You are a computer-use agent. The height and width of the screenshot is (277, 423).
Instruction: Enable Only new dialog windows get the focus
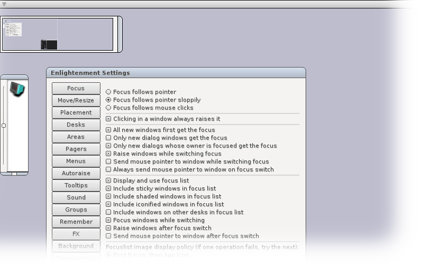108,138
